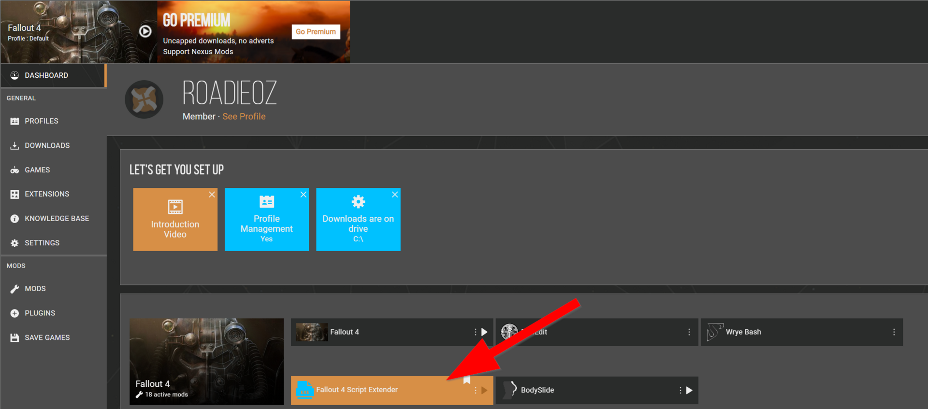Image resolution: width=928 pixels, height=409 pixels.
Task: Click the Profiles sidebar icon
Action: pyautogui.click(x=14, y=121)
